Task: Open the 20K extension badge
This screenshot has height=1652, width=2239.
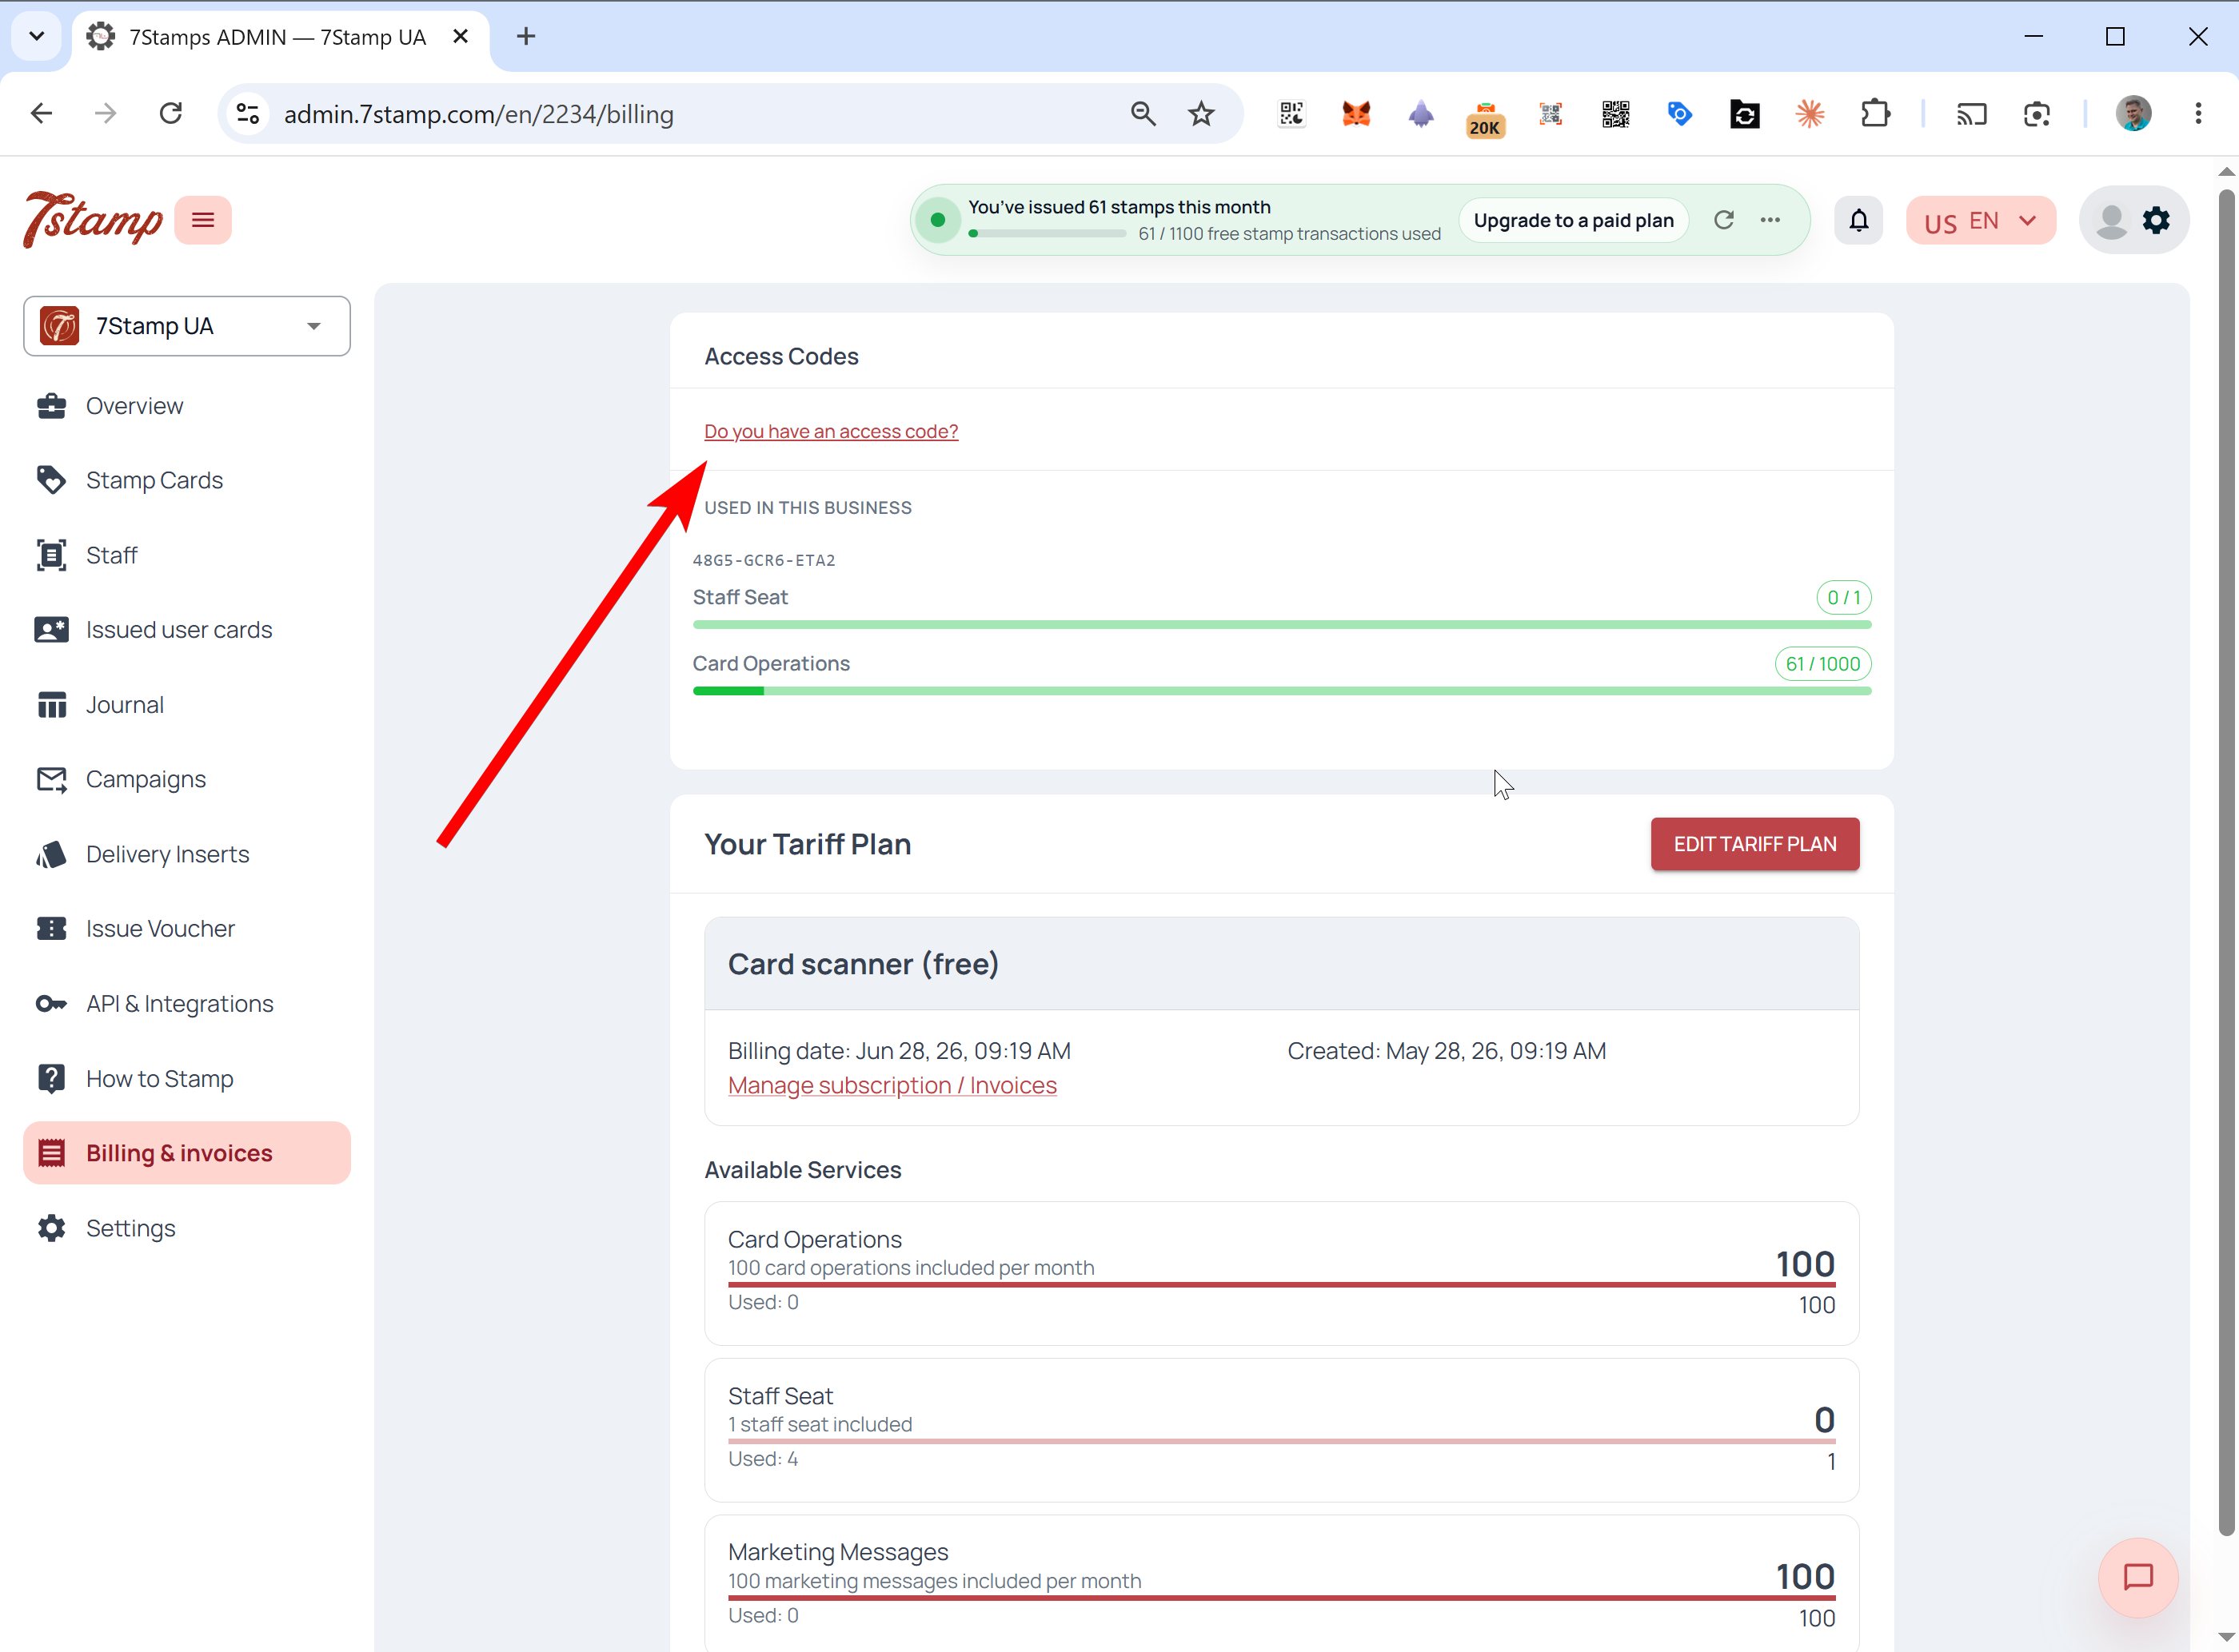Action: (1486, 119)
